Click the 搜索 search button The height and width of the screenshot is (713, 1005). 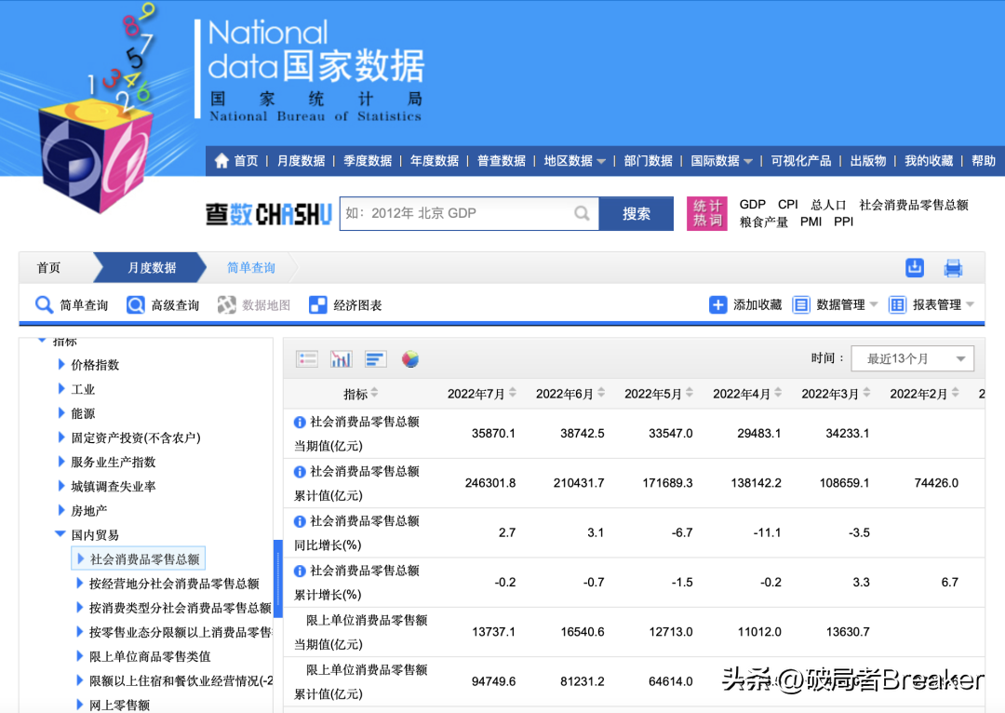[x=636, y=213]
